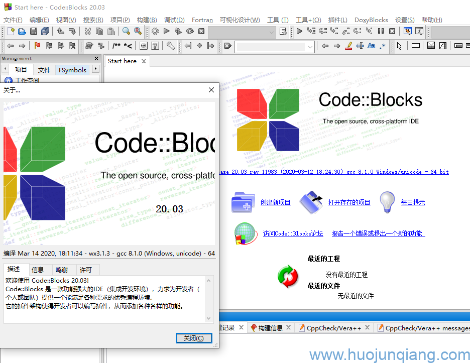The height and width of the screenshot is (363, 470).
Task: Select the wxSmith pointer arrow tool
Action: coord(399,46)
